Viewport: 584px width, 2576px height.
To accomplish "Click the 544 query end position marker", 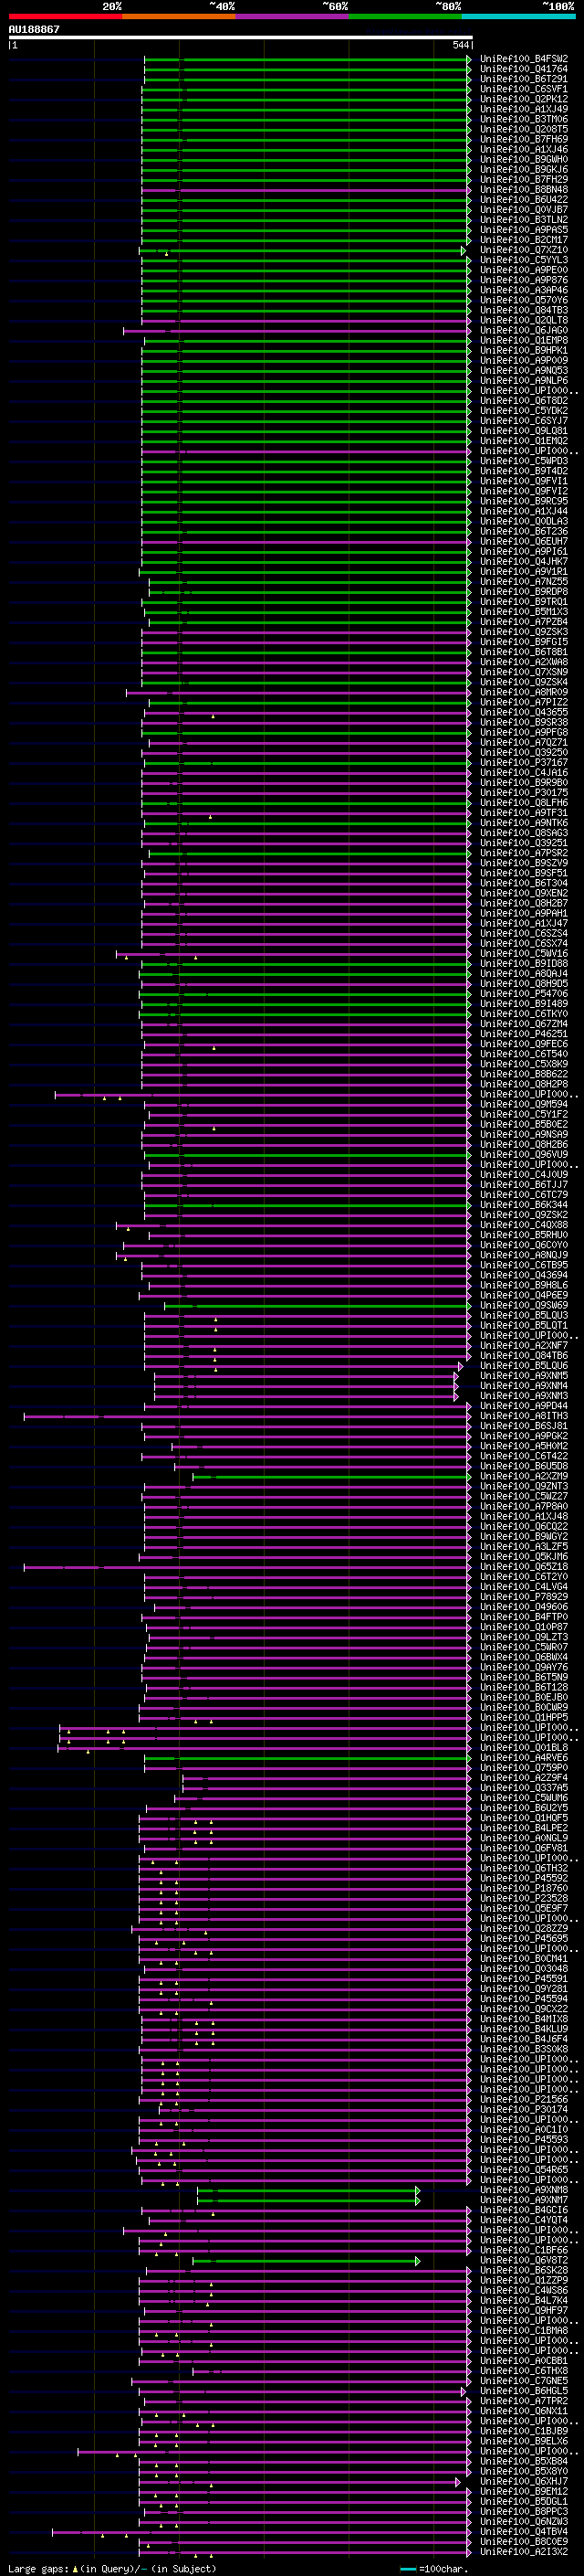I will [x=461, y=46].
